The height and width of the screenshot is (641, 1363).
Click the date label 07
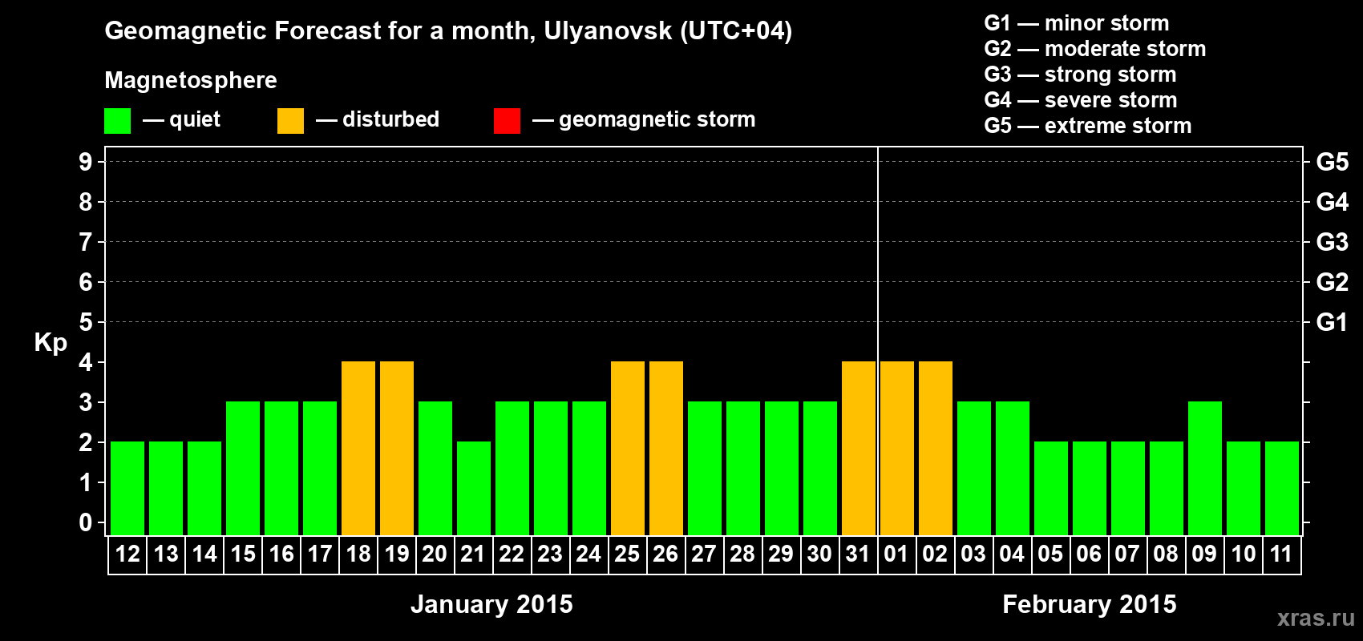[1127, 554]
